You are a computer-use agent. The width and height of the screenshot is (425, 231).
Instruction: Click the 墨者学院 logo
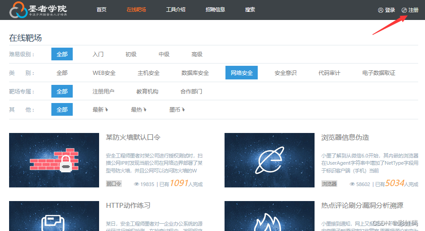coord(38,10)
